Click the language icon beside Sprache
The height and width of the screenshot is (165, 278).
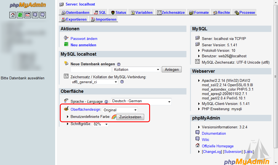pyautogui.click(x=66, y=101)
